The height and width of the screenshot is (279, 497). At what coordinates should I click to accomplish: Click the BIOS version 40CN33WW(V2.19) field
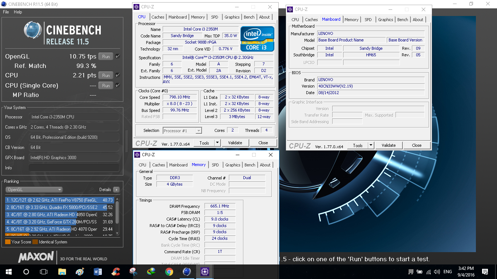pyautogui.click(x=371, y=86)
